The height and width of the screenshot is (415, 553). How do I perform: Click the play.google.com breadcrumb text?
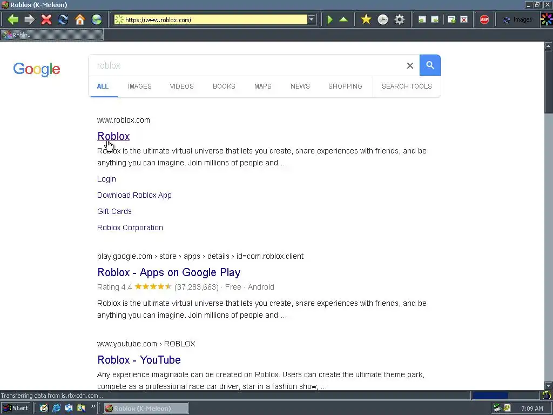coord(200,256)
